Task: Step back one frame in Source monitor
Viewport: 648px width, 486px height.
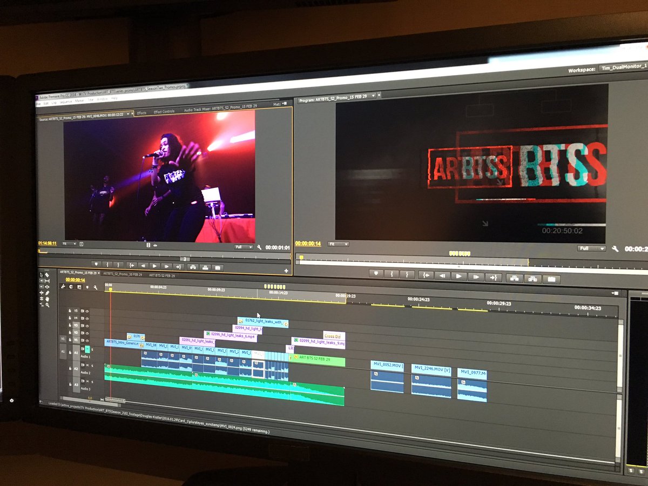Action: pyautogui.click(x=143, y=266)
